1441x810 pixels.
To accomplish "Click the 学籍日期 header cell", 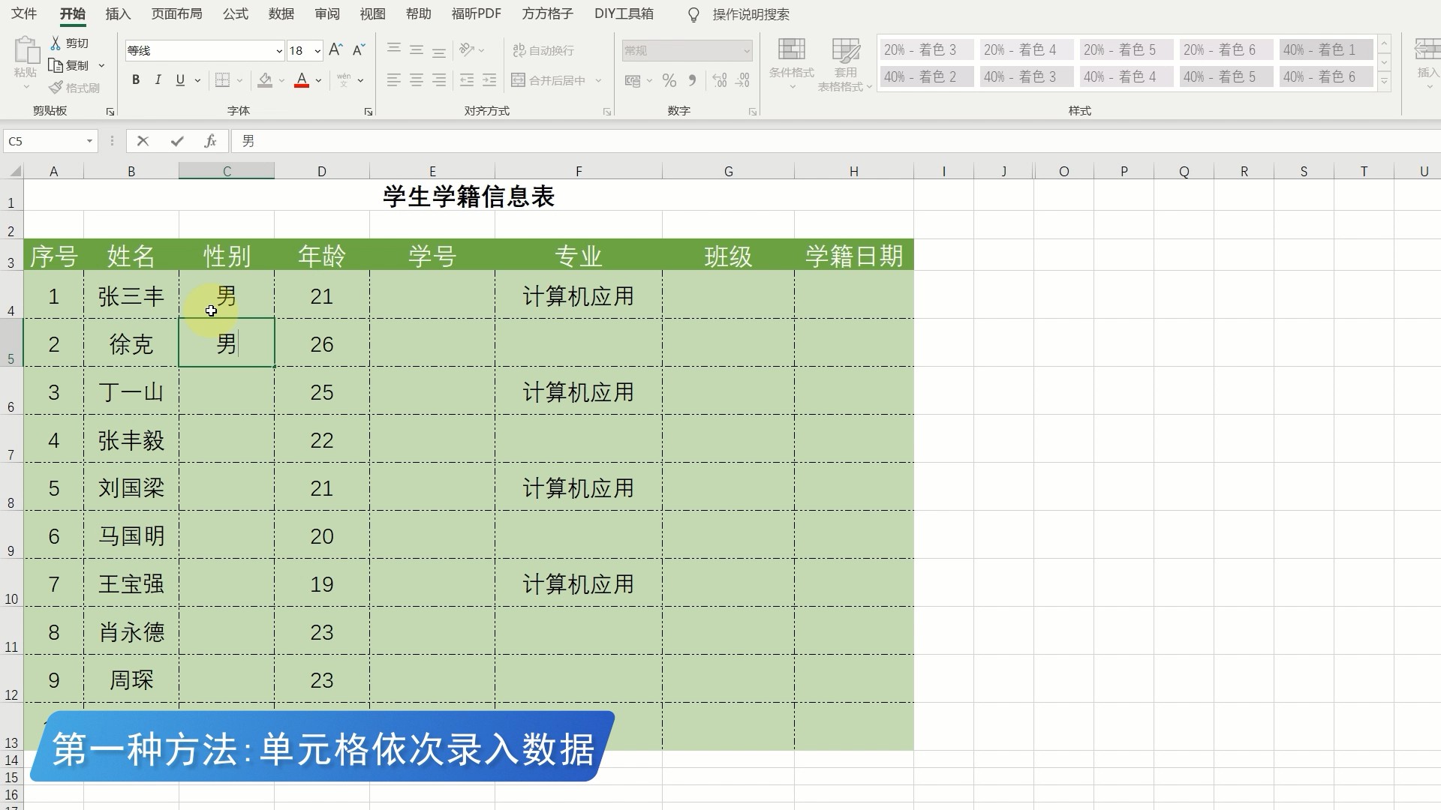I will point(854,256).
